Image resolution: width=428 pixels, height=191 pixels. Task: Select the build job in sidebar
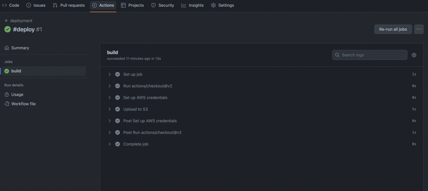click(43, 71)
